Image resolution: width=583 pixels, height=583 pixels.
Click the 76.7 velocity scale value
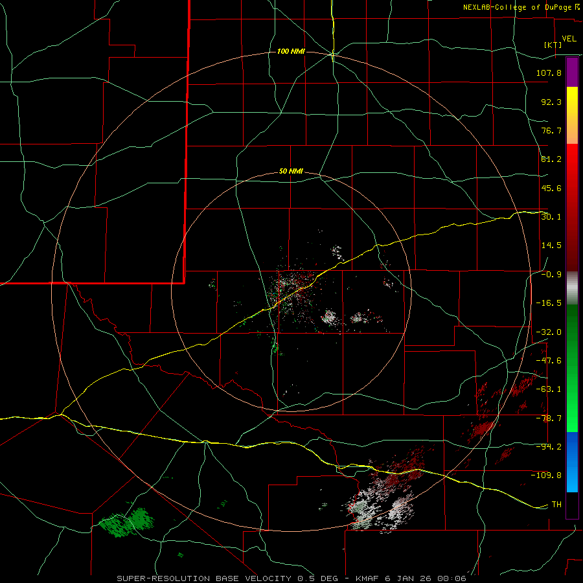[x=551, y=130]
